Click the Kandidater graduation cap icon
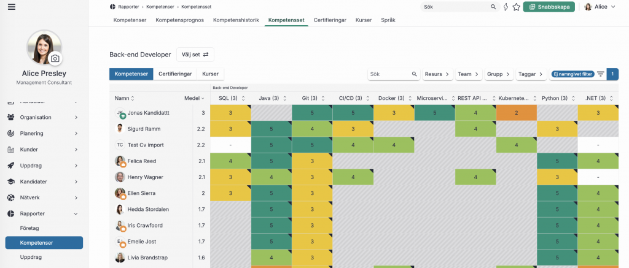The image size is (629, 268). 11,182
